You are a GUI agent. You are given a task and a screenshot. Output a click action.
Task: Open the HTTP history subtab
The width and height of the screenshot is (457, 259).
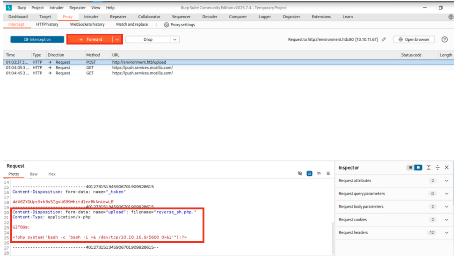click(47, 24)
